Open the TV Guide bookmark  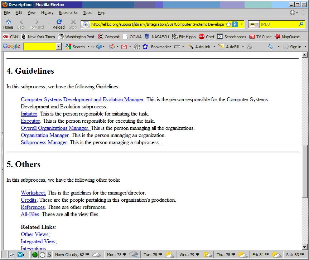[x=260, y=37]
